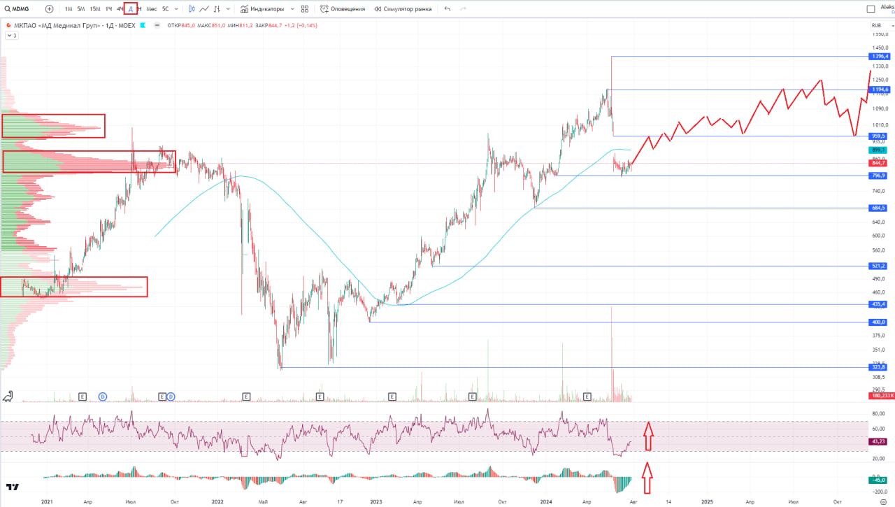Open the earnings E marker in 2024
The image size is (895, 507).
pyautogui.click(x=587, y=397)
